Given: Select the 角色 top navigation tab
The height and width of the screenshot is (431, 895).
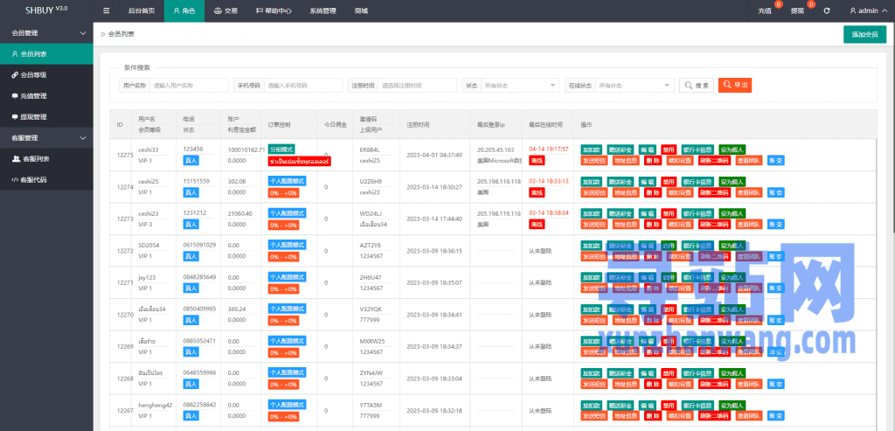Looking at the screenshot, I should pyautogui.click(x=184, y=10).
